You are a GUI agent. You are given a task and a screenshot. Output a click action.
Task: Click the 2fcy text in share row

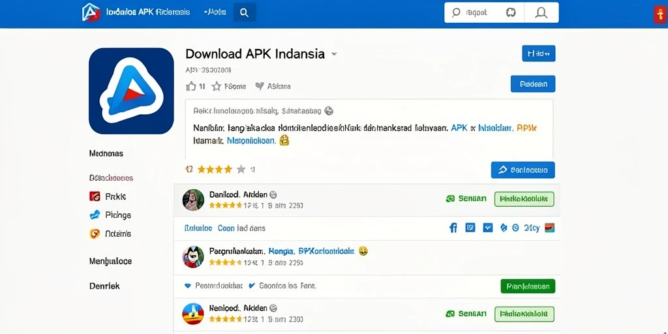(x=532, y=228)
